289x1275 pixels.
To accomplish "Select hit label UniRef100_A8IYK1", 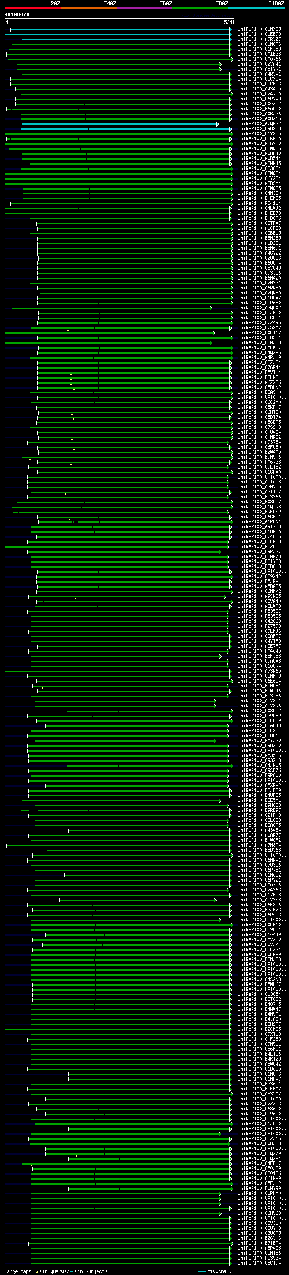I will [259, 69].
